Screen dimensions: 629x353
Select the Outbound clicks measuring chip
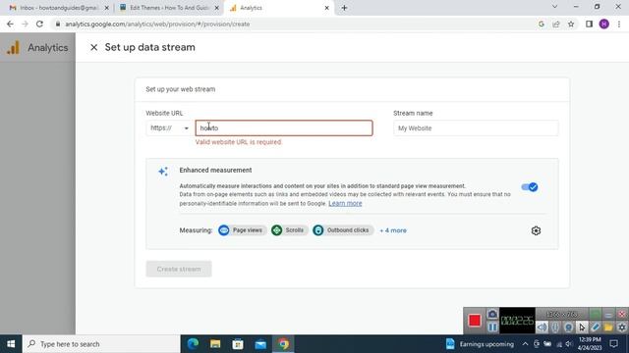tap(343, 230)
